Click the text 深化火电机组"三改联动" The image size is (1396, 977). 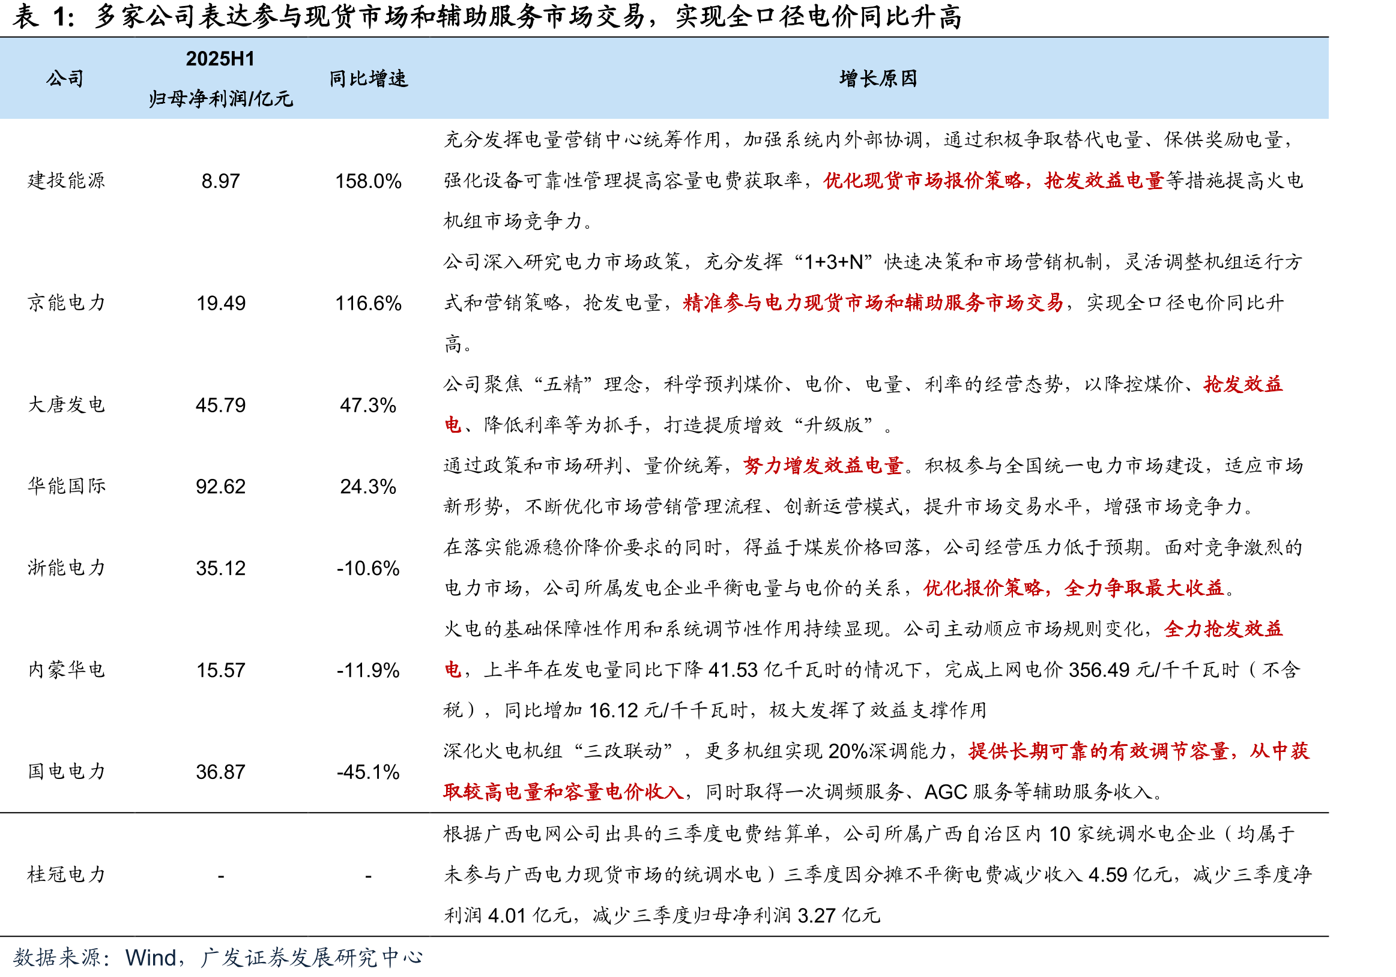(x=558, y=751)
